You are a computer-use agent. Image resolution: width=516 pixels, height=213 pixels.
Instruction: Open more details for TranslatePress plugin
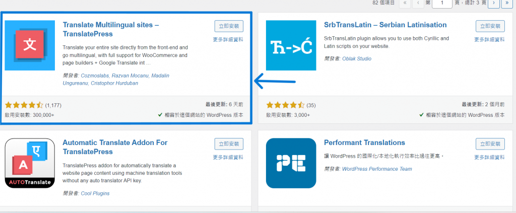click(x=228, y=40)
